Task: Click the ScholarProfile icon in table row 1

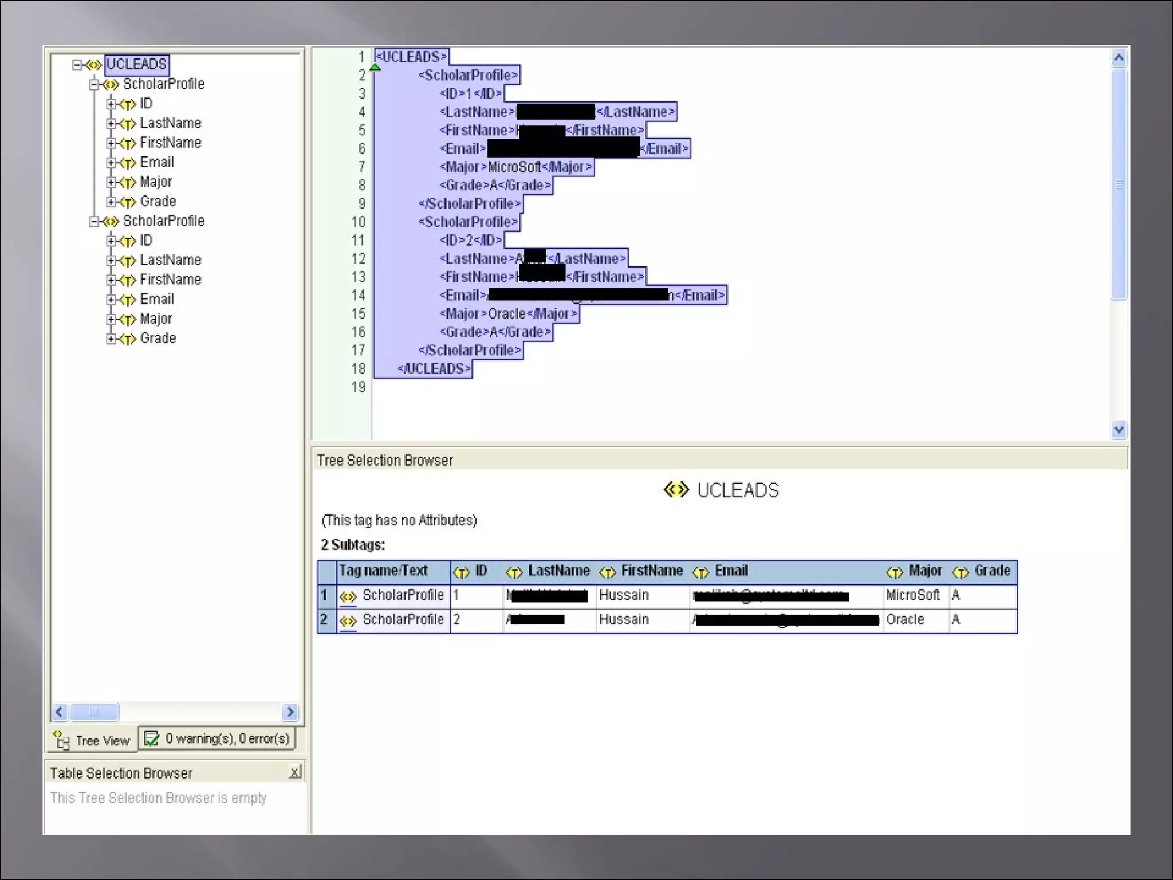Action: click(348, 596)
